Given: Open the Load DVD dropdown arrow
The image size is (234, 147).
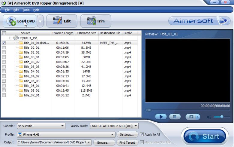Looking at the screenshot, I should click(40, 21).
